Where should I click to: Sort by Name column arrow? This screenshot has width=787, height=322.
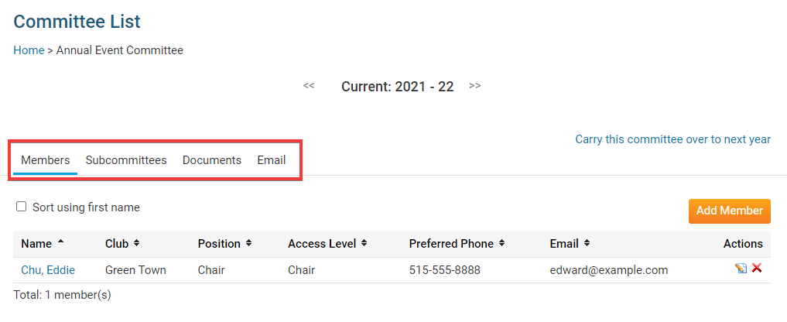[61, 243]
